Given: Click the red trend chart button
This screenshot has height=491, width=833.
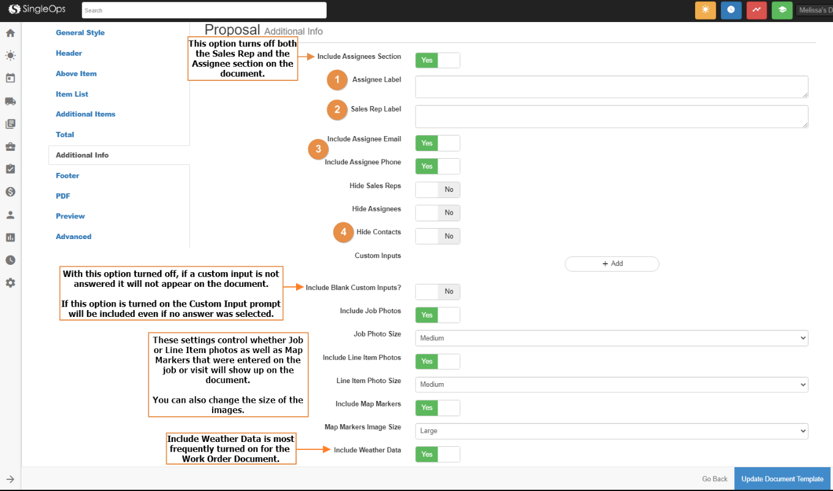Looking at the screenshot, I should [x=756, y=10].
